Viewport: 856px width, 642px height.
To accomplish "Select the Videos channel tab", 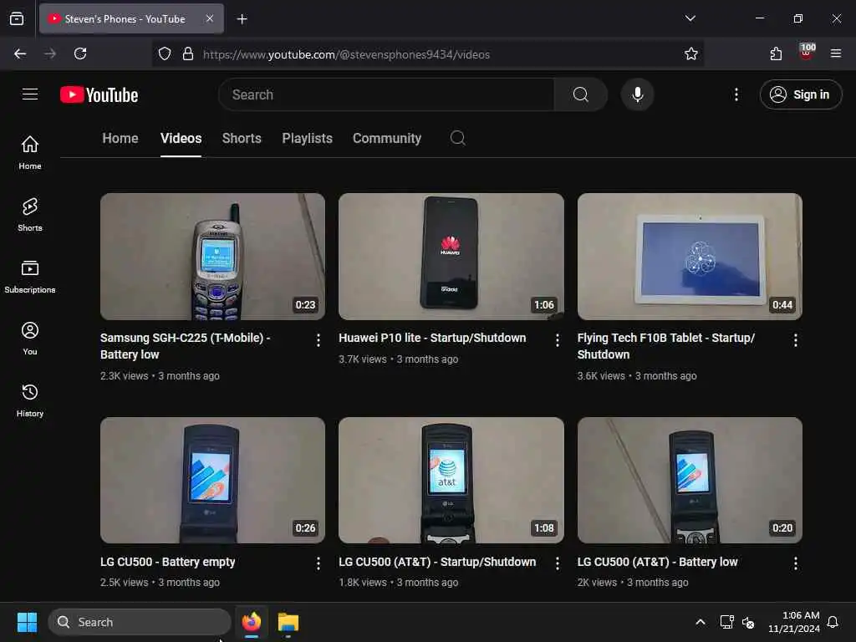I will 181,138.
